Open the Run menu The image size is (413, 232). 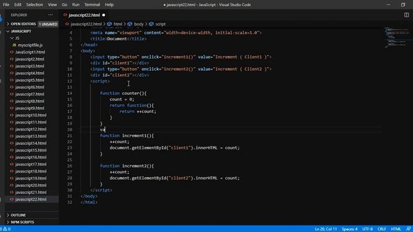click(x=76, y=5)
